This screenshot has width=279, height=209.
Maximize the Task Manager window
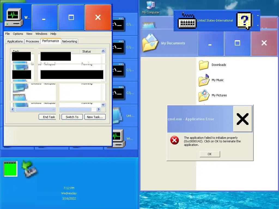[x=71, y=17]
